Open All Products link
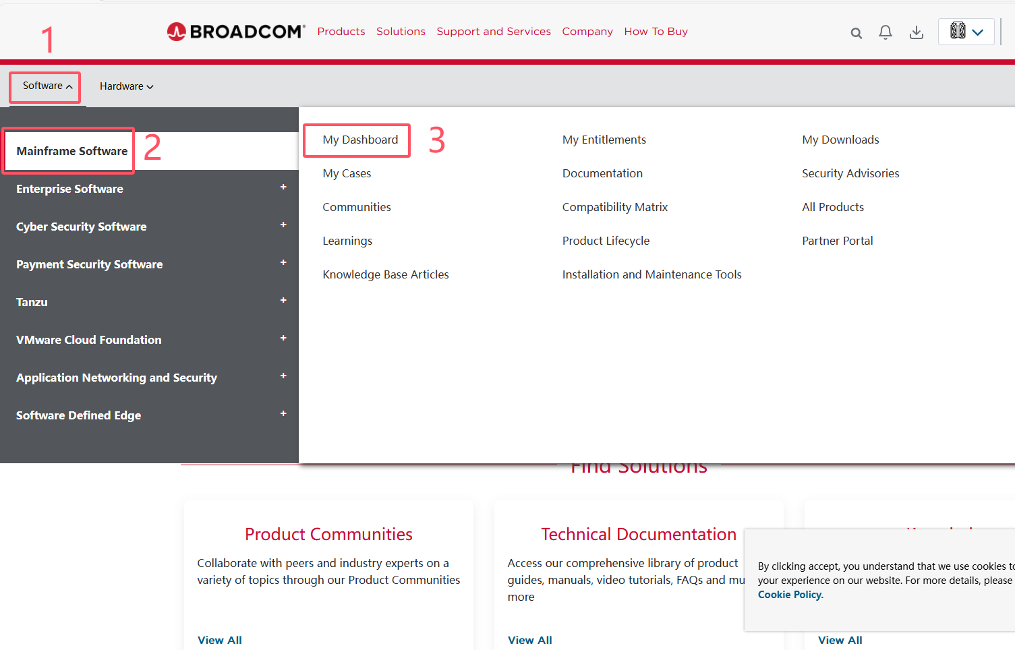The image size is (1015, 650). pos(833,207)
